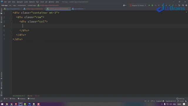Click the TypeScript version status entry
Screen dimensions: 188x106
(171, 101)
